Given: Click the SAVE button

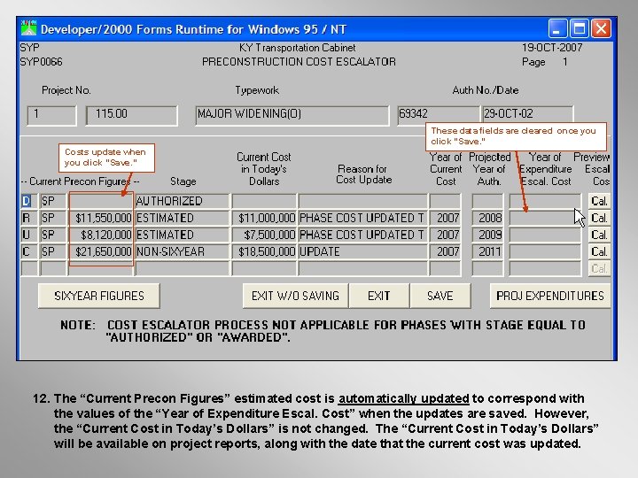Looking at the screenshot, I should [x=440, y=296].
